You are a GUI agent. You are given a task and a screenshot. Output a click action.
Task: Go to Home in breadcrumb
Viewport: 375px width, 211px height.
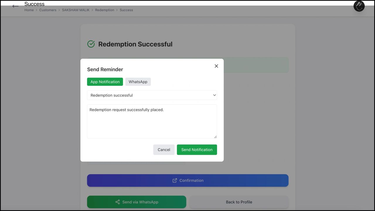pos(29,10)
